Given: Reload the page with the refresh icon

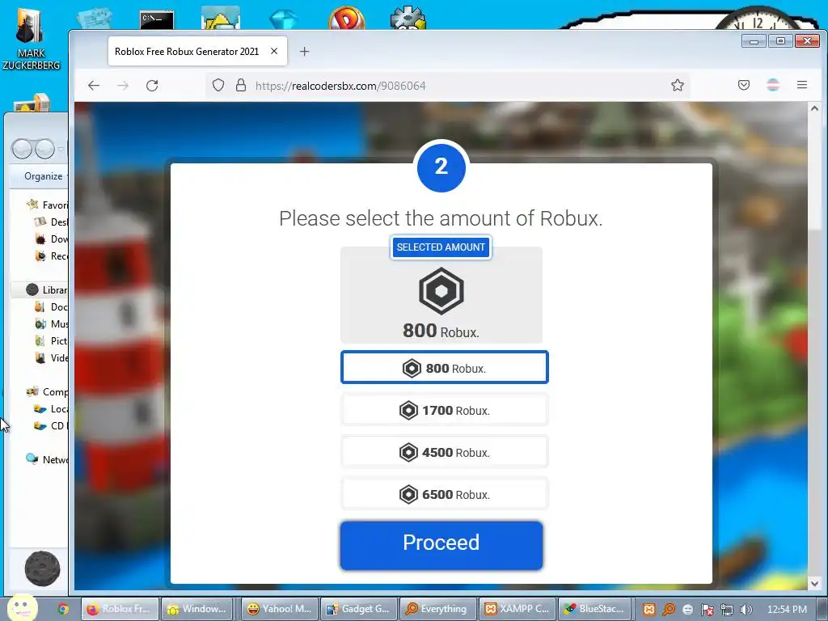Looking at the screenshot, I should [152, 86].
